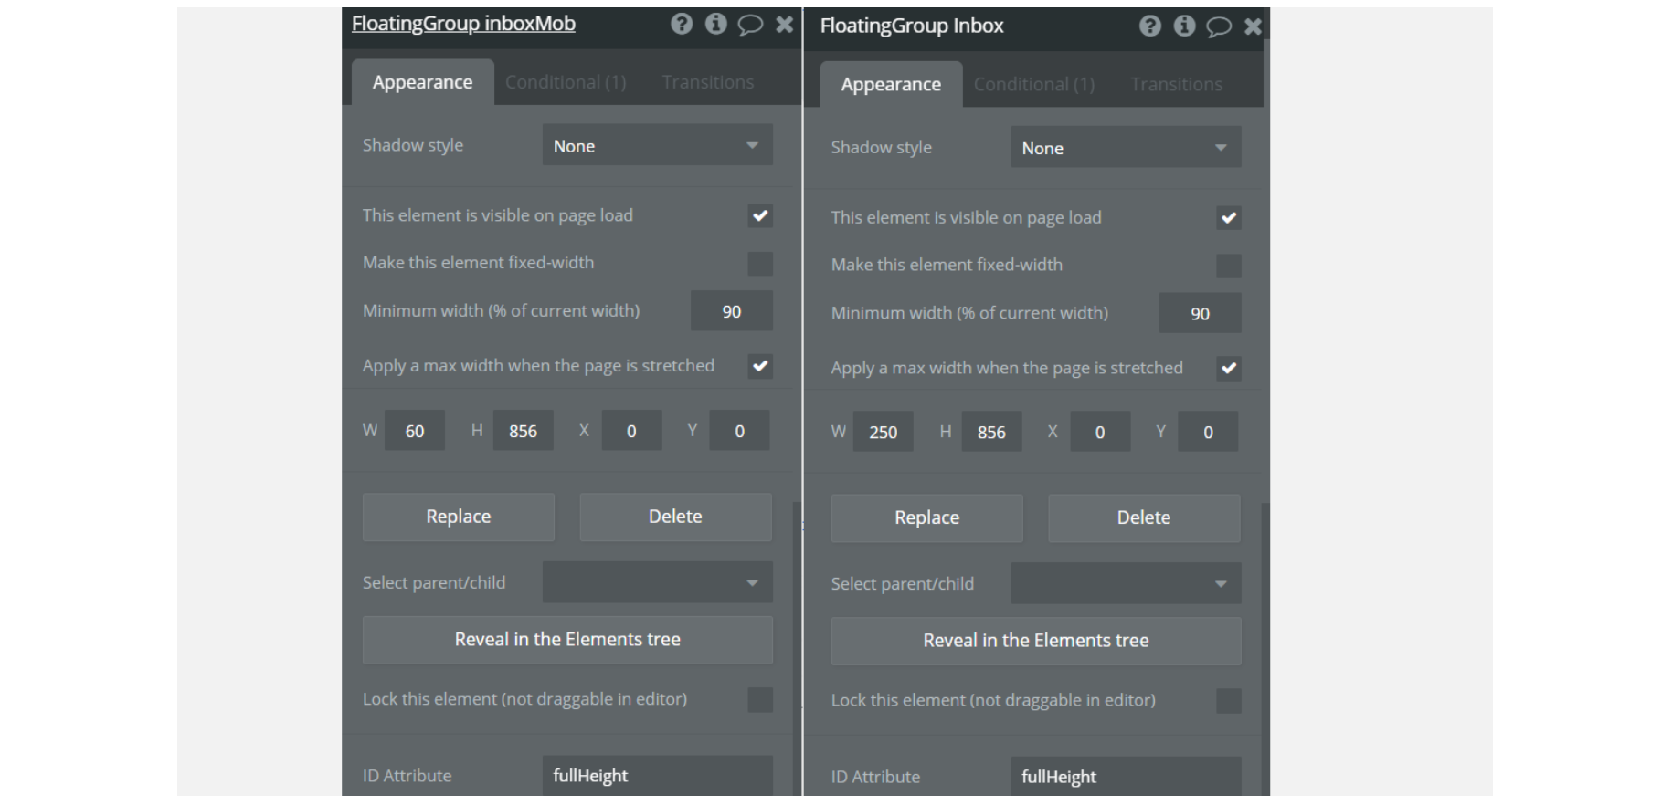Click ID Attribute field in inboxMob panel
The width and height of the screenshot is (1672, 805).
(658, 776)
